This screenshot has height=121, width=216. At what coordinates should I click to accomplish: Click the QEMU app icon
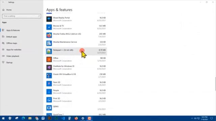coord(49,108)
